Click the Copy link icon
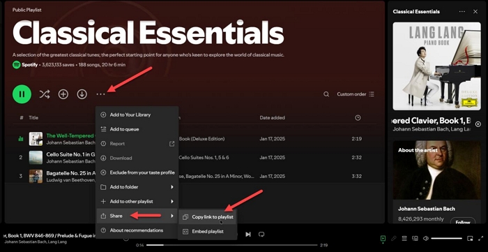Viewport: 488px width, 252px height. [185, 217]
